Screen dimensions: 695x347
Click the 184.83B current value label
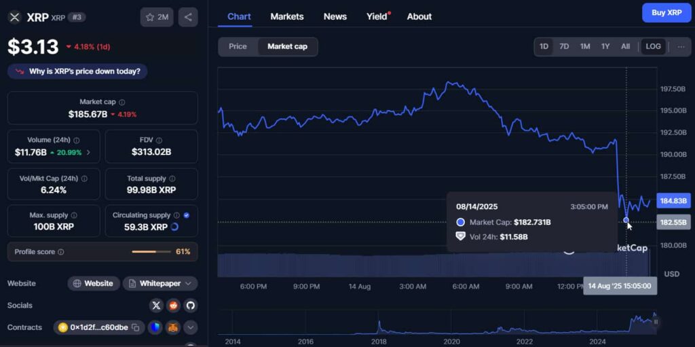(x=673, y=201)
